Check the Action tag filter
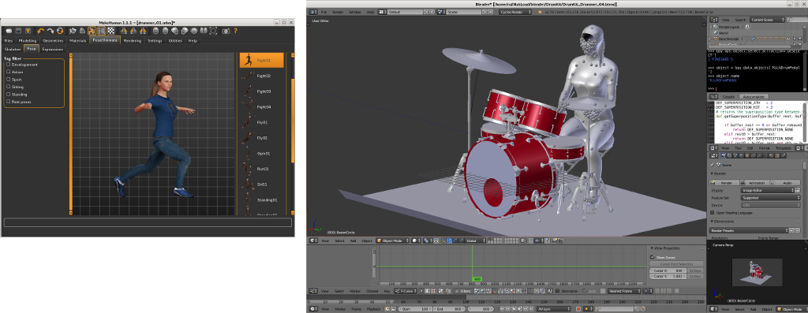Viewport: 808px width, 313px height. [8, 72]
